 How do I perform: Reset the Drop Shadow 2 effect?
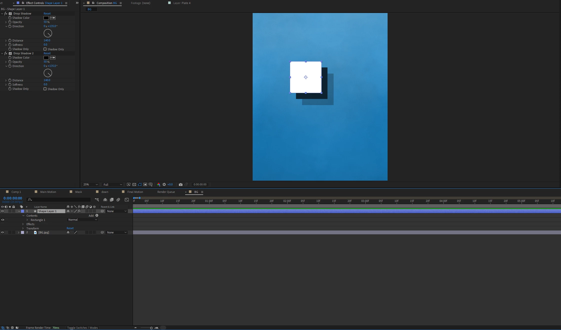(x=47, y=53)
